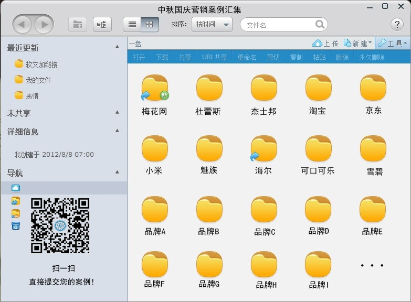411x302 pixels.
Task: Click 重命名 in the action bar
Action: pos(247,57)
